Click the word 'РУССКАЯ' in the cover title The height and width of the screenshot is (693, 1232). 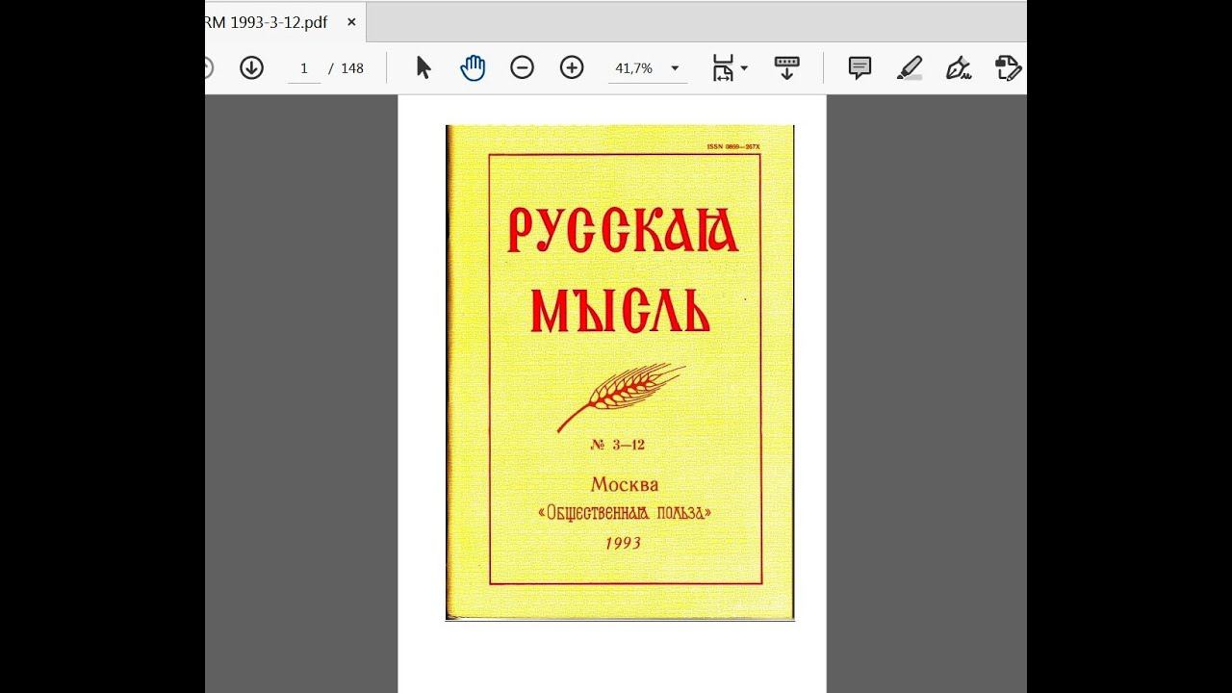tap(623, 231)
